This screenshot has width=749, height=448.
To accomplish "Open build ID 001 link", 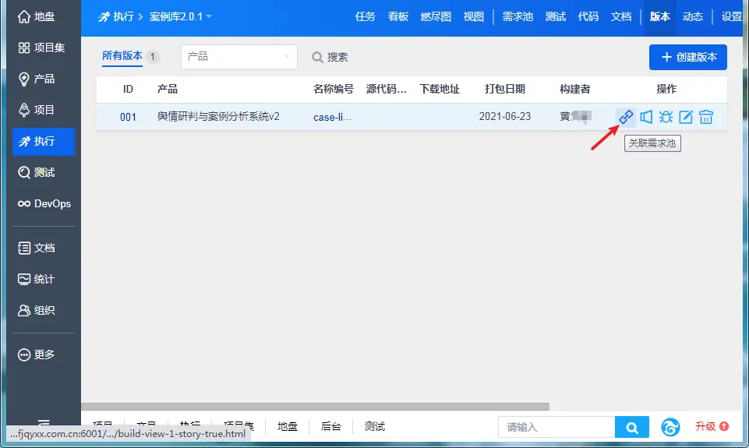I will tap(128, 117).
